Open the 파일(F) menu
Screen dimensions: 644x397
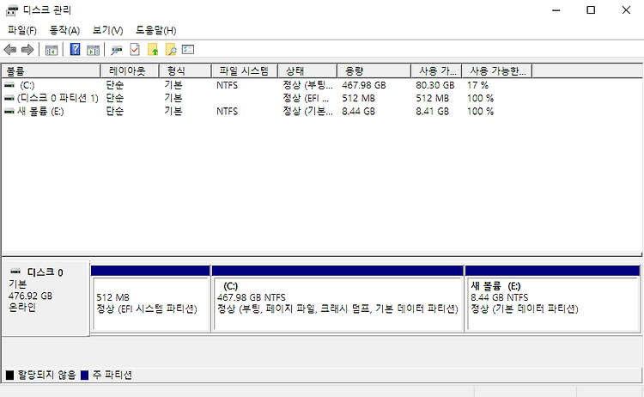[22, 30]
